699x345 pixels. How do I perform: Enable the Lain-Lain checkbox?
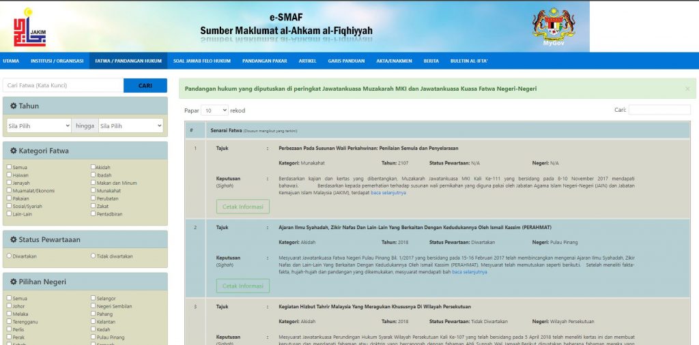point(9,213)
